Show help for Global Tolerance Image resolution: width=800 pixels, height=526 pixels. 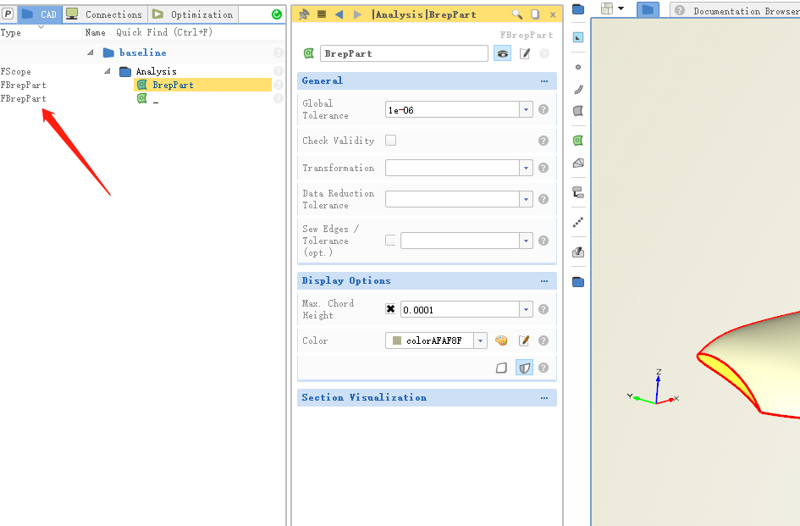(543, 109)
